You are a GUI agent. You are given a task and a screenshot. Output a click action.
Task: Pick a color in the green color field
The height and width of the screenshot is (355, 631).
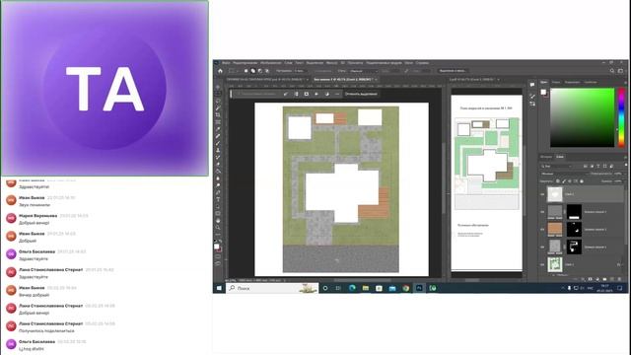(x=583, y=117)
